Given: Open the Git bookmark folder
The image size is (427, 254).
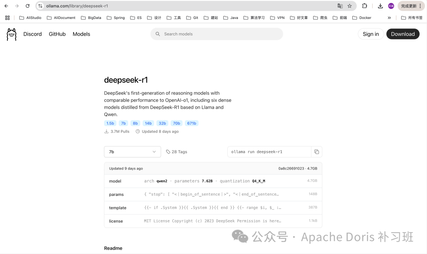Looking at the screenshot, I should [x=192, y=18].
